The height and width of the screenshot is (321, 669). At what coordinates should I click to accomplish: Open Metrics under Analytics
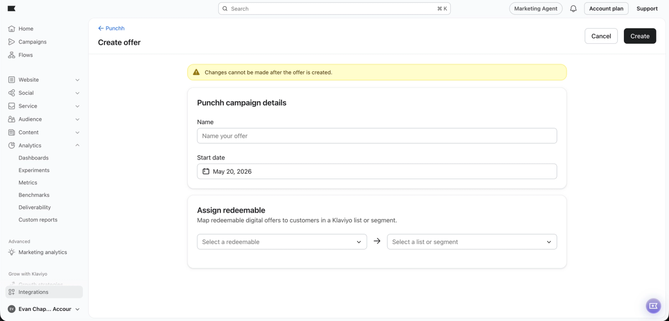tap(28, 183)
